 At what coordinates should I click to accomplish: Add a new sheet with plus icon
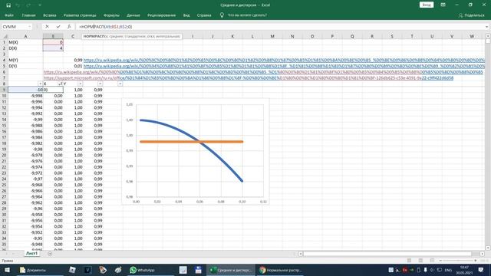click(50, 254)
